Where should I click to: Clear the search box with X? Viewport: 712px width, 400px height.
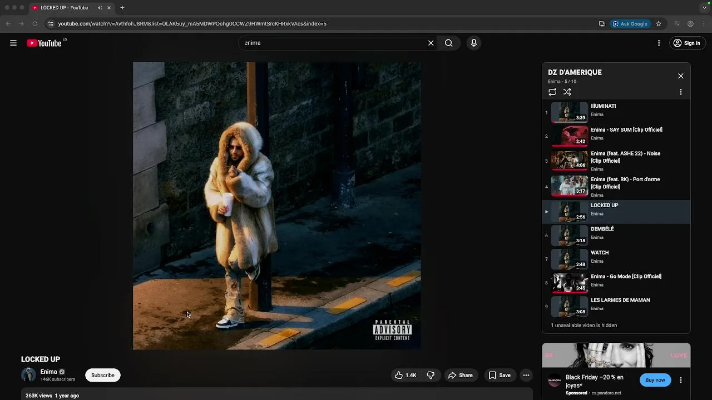click(431, 43)
